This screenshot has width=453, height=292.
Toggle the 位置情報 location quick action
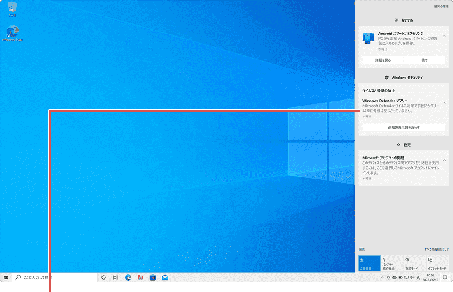pyautogui.click(x=369, y=264)
